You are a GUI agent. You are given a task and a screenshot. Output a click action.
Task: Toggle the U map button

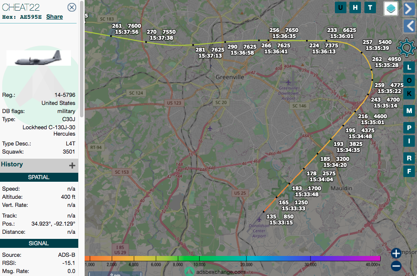(x=340, y=7)
